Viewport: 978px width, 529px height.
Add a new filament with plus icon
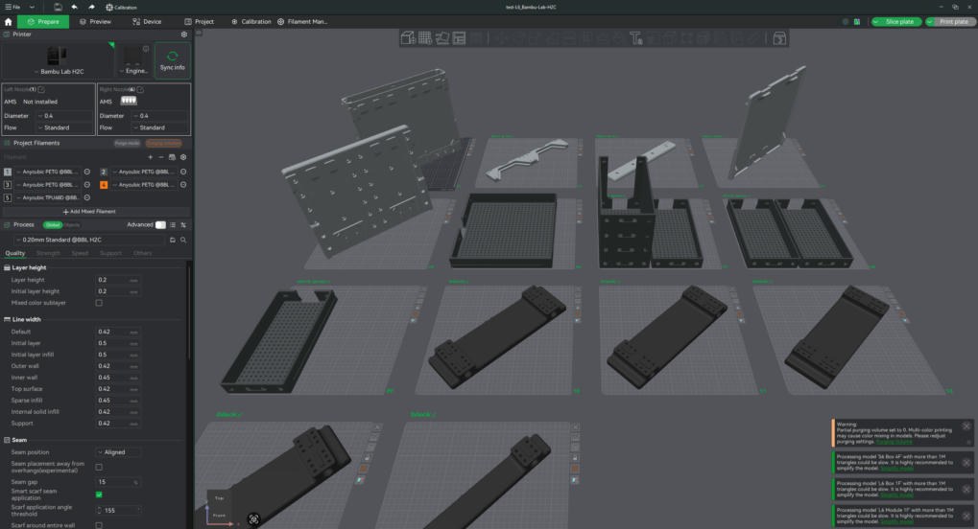[x=150, y=157]
